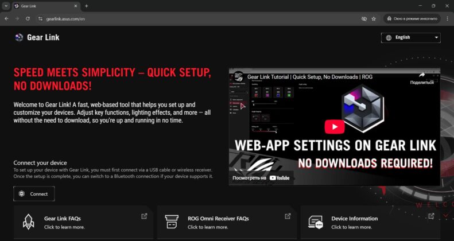Open the browser three-dot menu
The width and height of the screenshot is (454, 241).
(x=447, y=19)
